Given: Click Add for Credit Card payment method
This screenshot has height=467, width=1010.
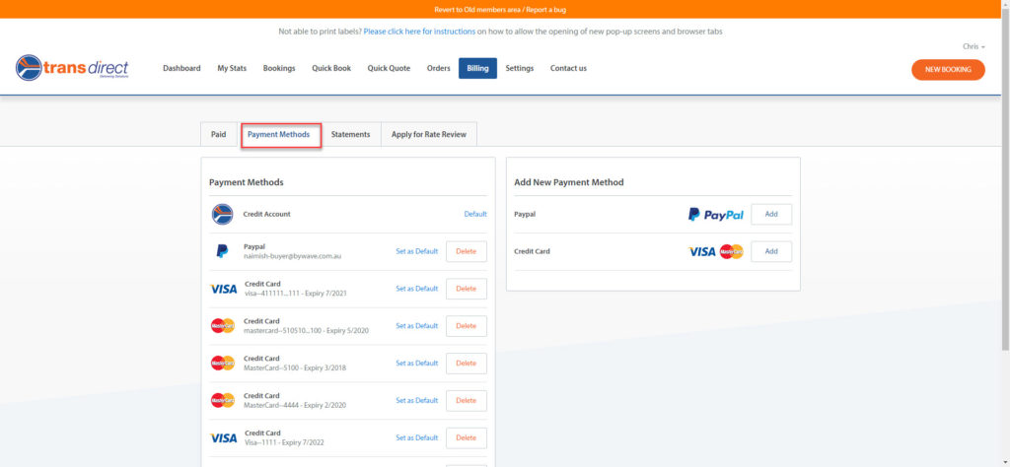Looking at the screenshot, I should click(x=771, y=251).
